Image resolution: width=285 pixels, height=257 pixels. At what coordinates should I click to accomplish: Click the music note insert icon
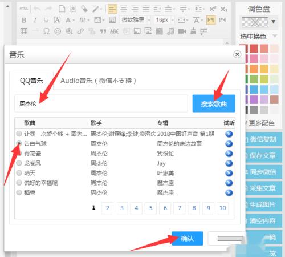[x=170, y=31]
